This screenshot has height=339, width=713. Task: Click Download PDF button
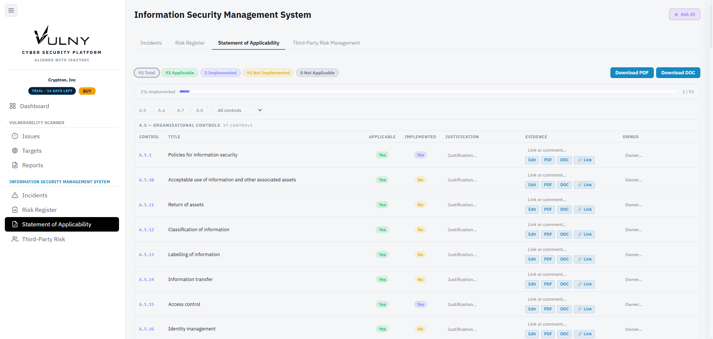click(x=632, y=72)
